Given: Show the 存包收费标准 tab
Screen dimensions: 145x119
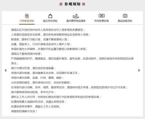Looking at the screenshot, I should [x=101, y=21].
